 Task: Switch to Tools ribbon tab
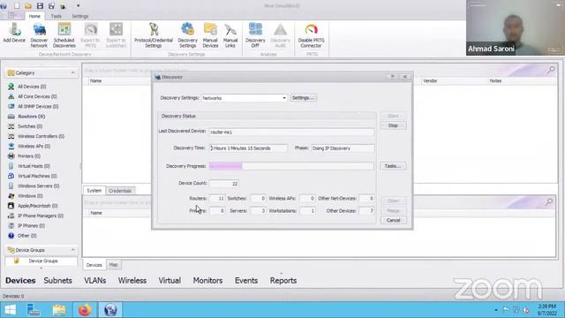(56, 16)
